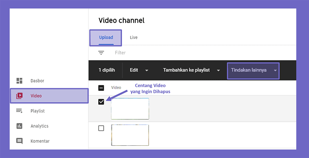Click the Dasbor dashboard grid icon
This screenshot has height=158, width=309.
[x=19, y=81]
